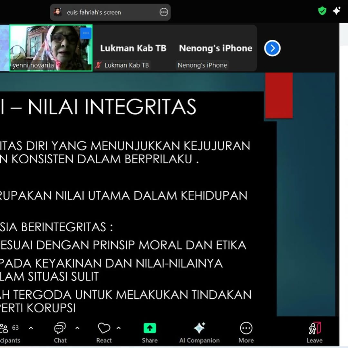Select the Nenong's iPhone participant tile

(216, 48)
